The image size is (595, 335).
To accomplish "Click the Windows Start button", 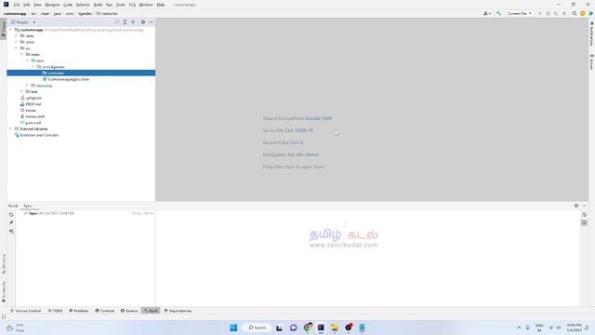I will [x=233, y=328].
